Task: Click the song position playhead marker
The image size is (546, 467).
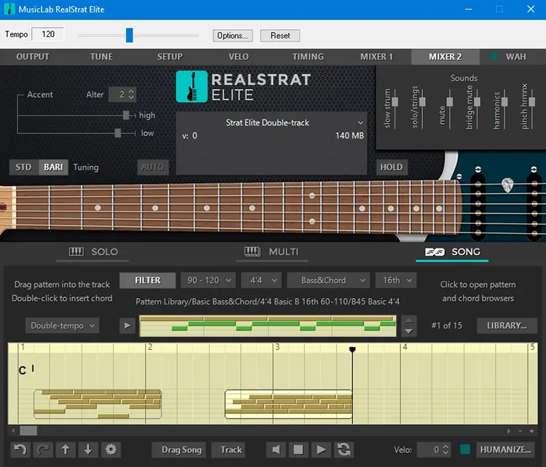Action: click(x=352, y=349)
